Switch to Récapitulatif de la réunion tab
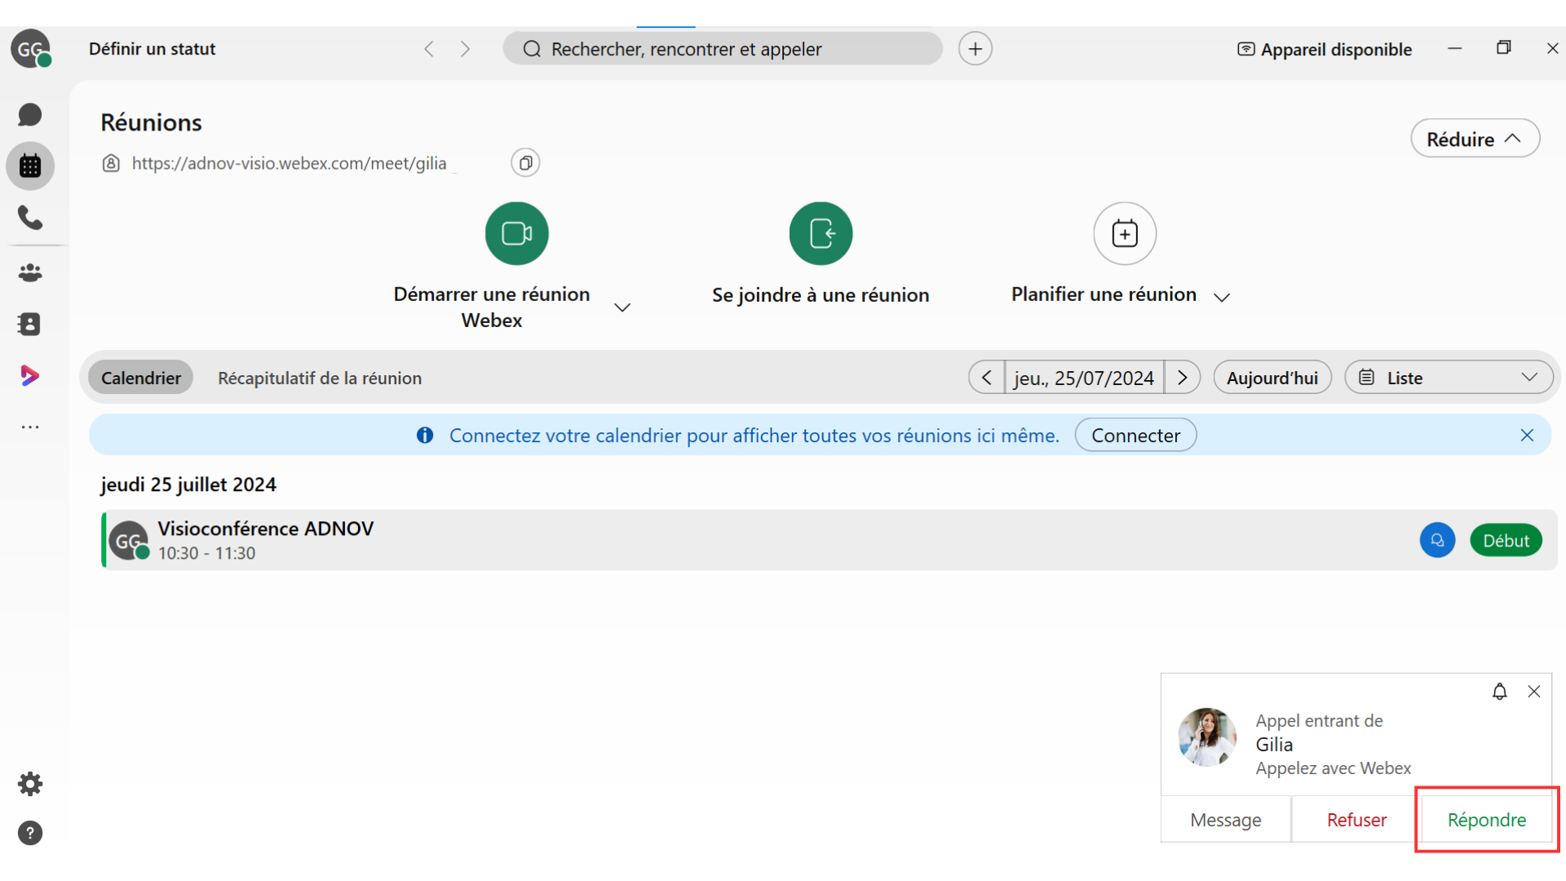The width and height of the screenshot is (1566, 881). point(320,378)
